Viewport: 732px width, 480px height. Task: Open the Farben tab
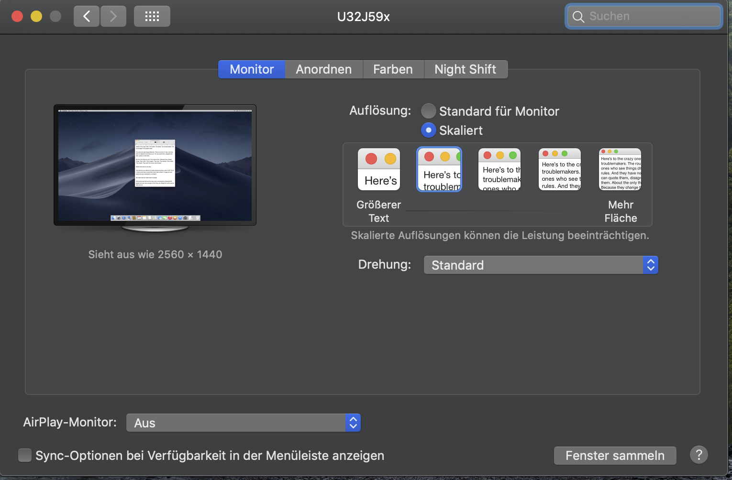[393, 69]
